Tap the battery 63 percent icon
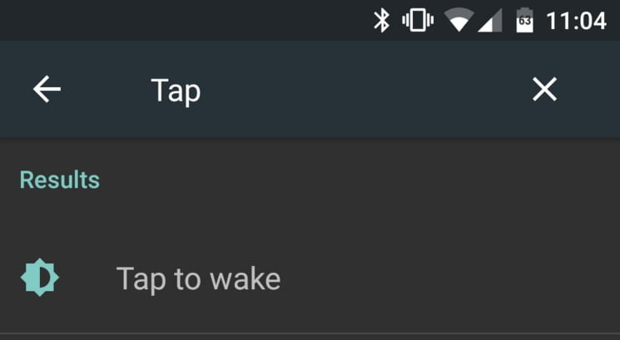 (524, 20)
